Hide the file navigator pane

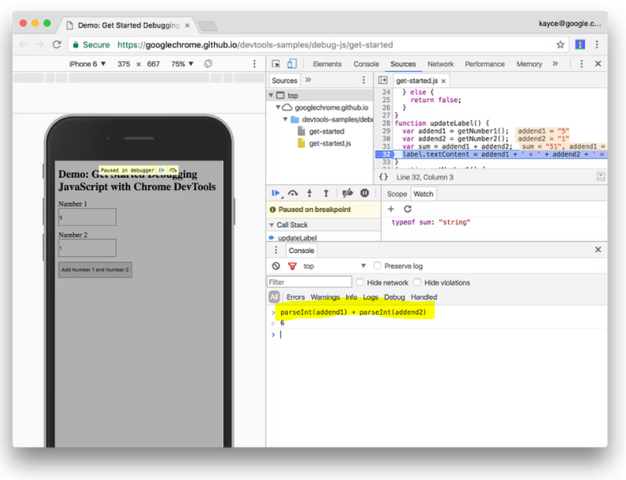383,80
